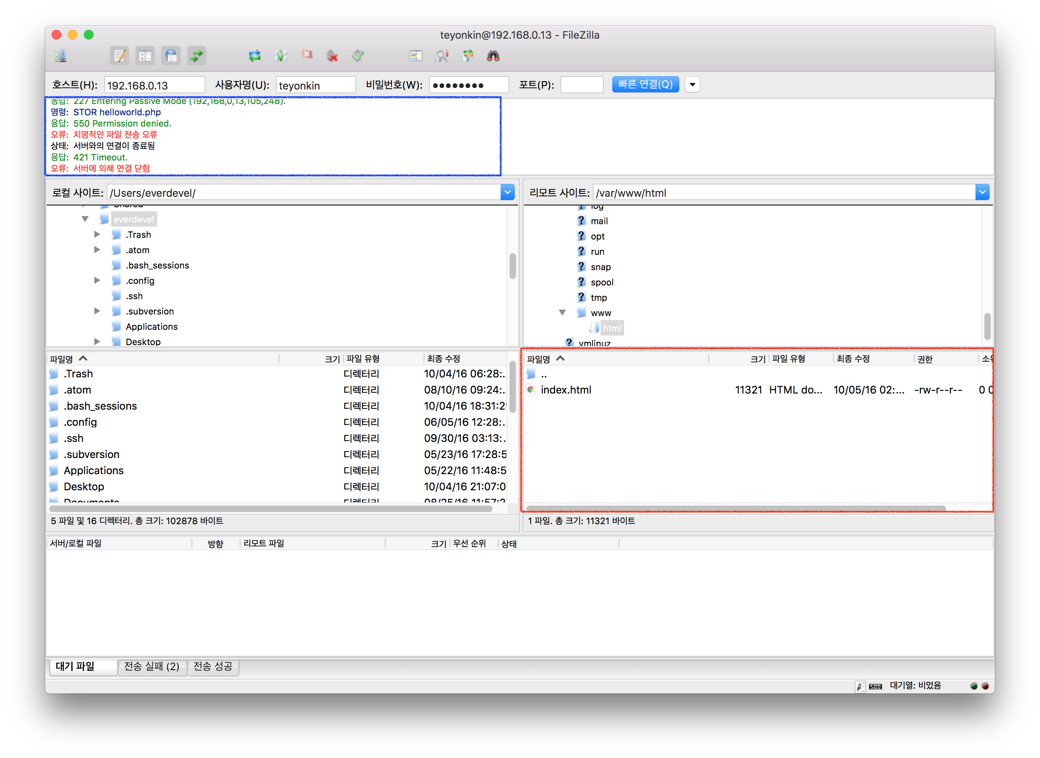
Task: Select Applications folder in local tree
Action: 152,326
